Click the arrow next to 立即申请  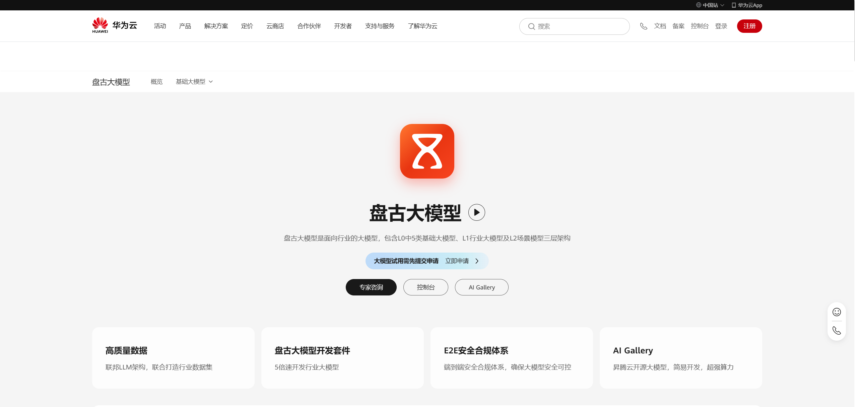(477, 261)
